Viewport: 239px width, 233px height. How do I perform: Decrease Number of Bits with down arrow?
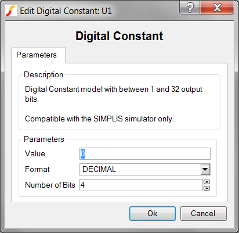pyautogui.click(x=207, y=188)
